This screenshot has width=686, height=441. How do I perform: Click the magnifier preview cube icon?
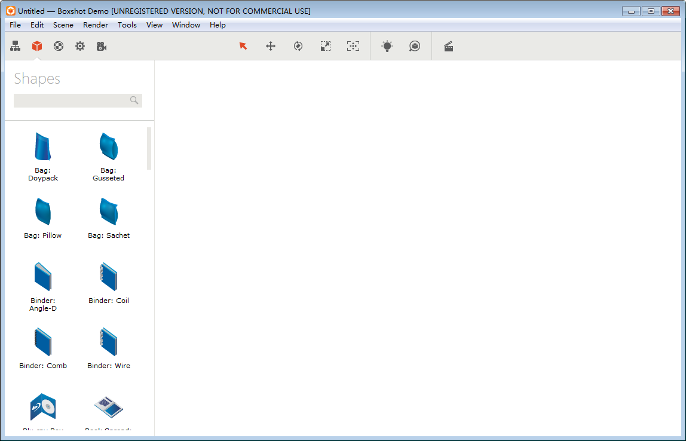(x=415, y=46)
